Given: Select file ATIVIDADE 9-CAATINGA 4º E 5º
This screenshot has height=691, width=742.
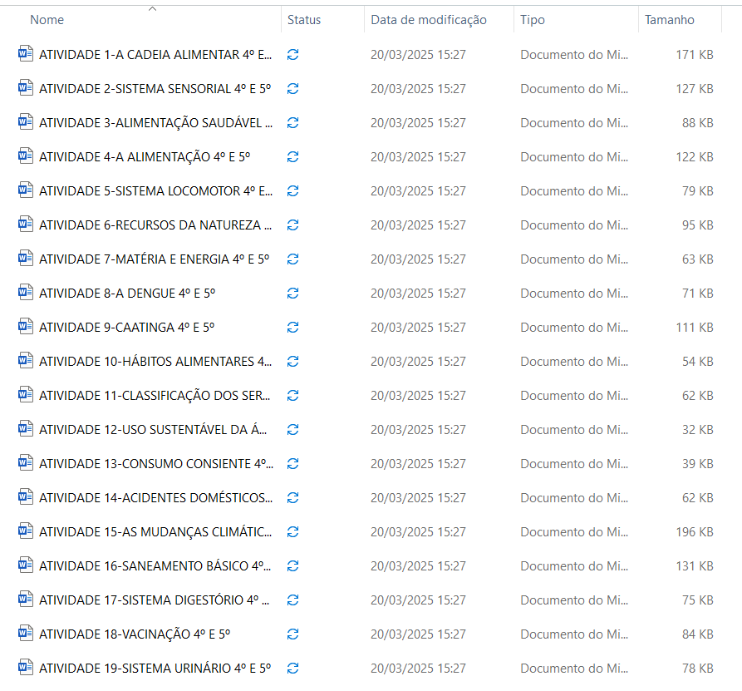Looking at the screenshot, I should [126, 328].
